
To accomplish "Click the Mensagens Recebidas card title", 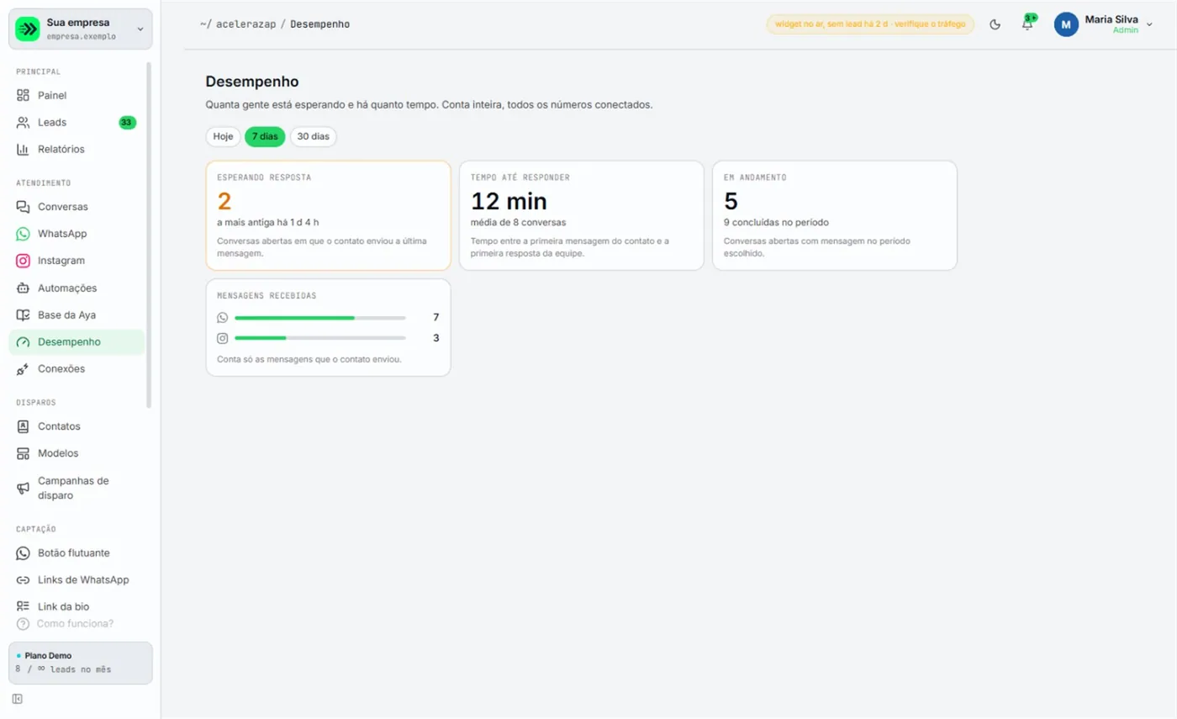I will (x=267, y=296).
